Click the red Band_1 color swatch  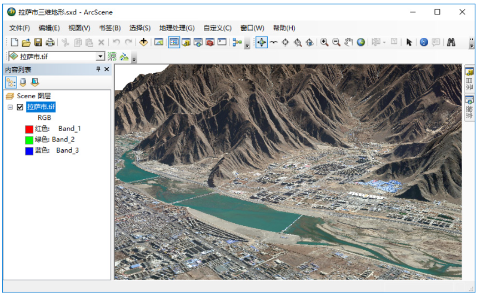(x=29, y=129)
